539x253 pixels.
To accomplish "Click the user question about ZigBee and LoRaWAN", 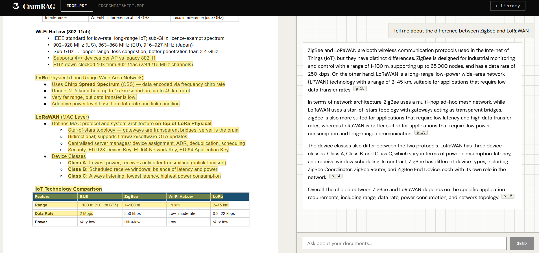I will coord(461,31).
